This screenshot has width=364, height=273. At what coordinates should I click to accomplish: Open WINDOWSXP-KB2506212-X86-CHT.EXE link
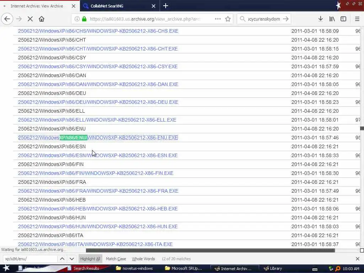(98, 49)
